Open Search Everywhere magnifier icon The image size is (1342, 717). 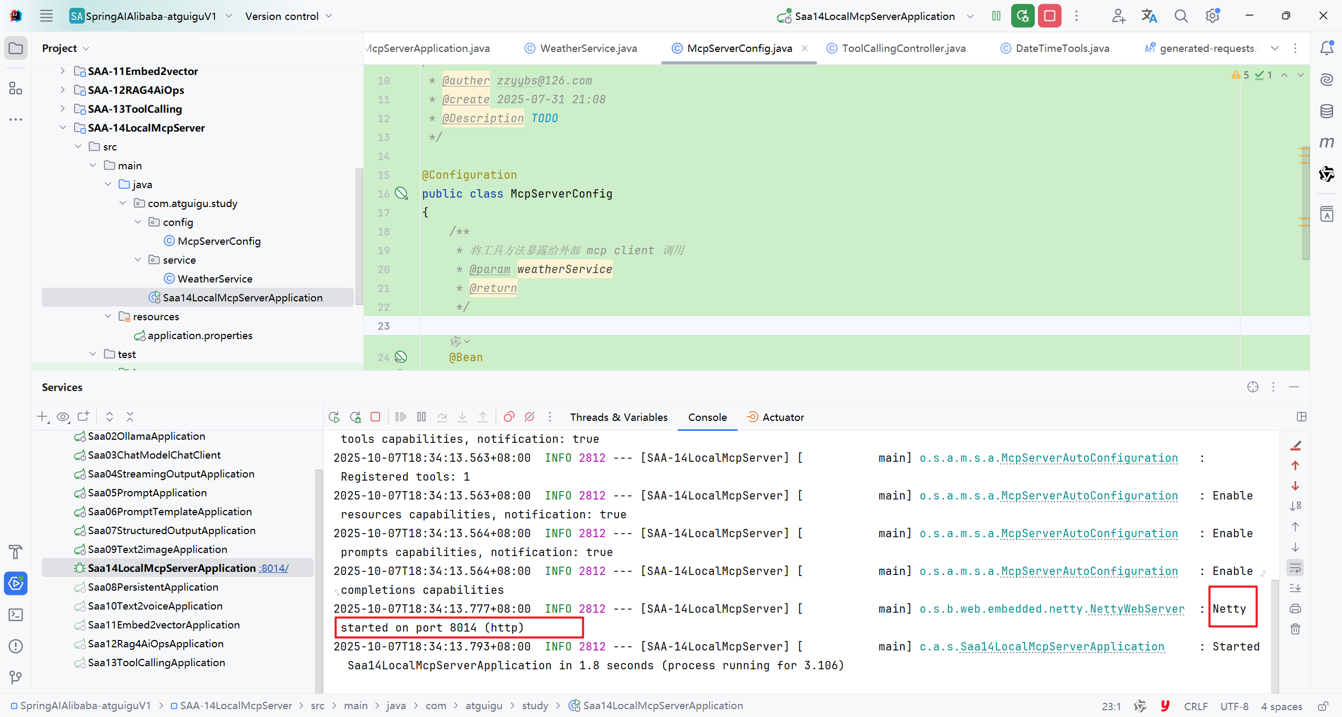[x=1181, y=16]
